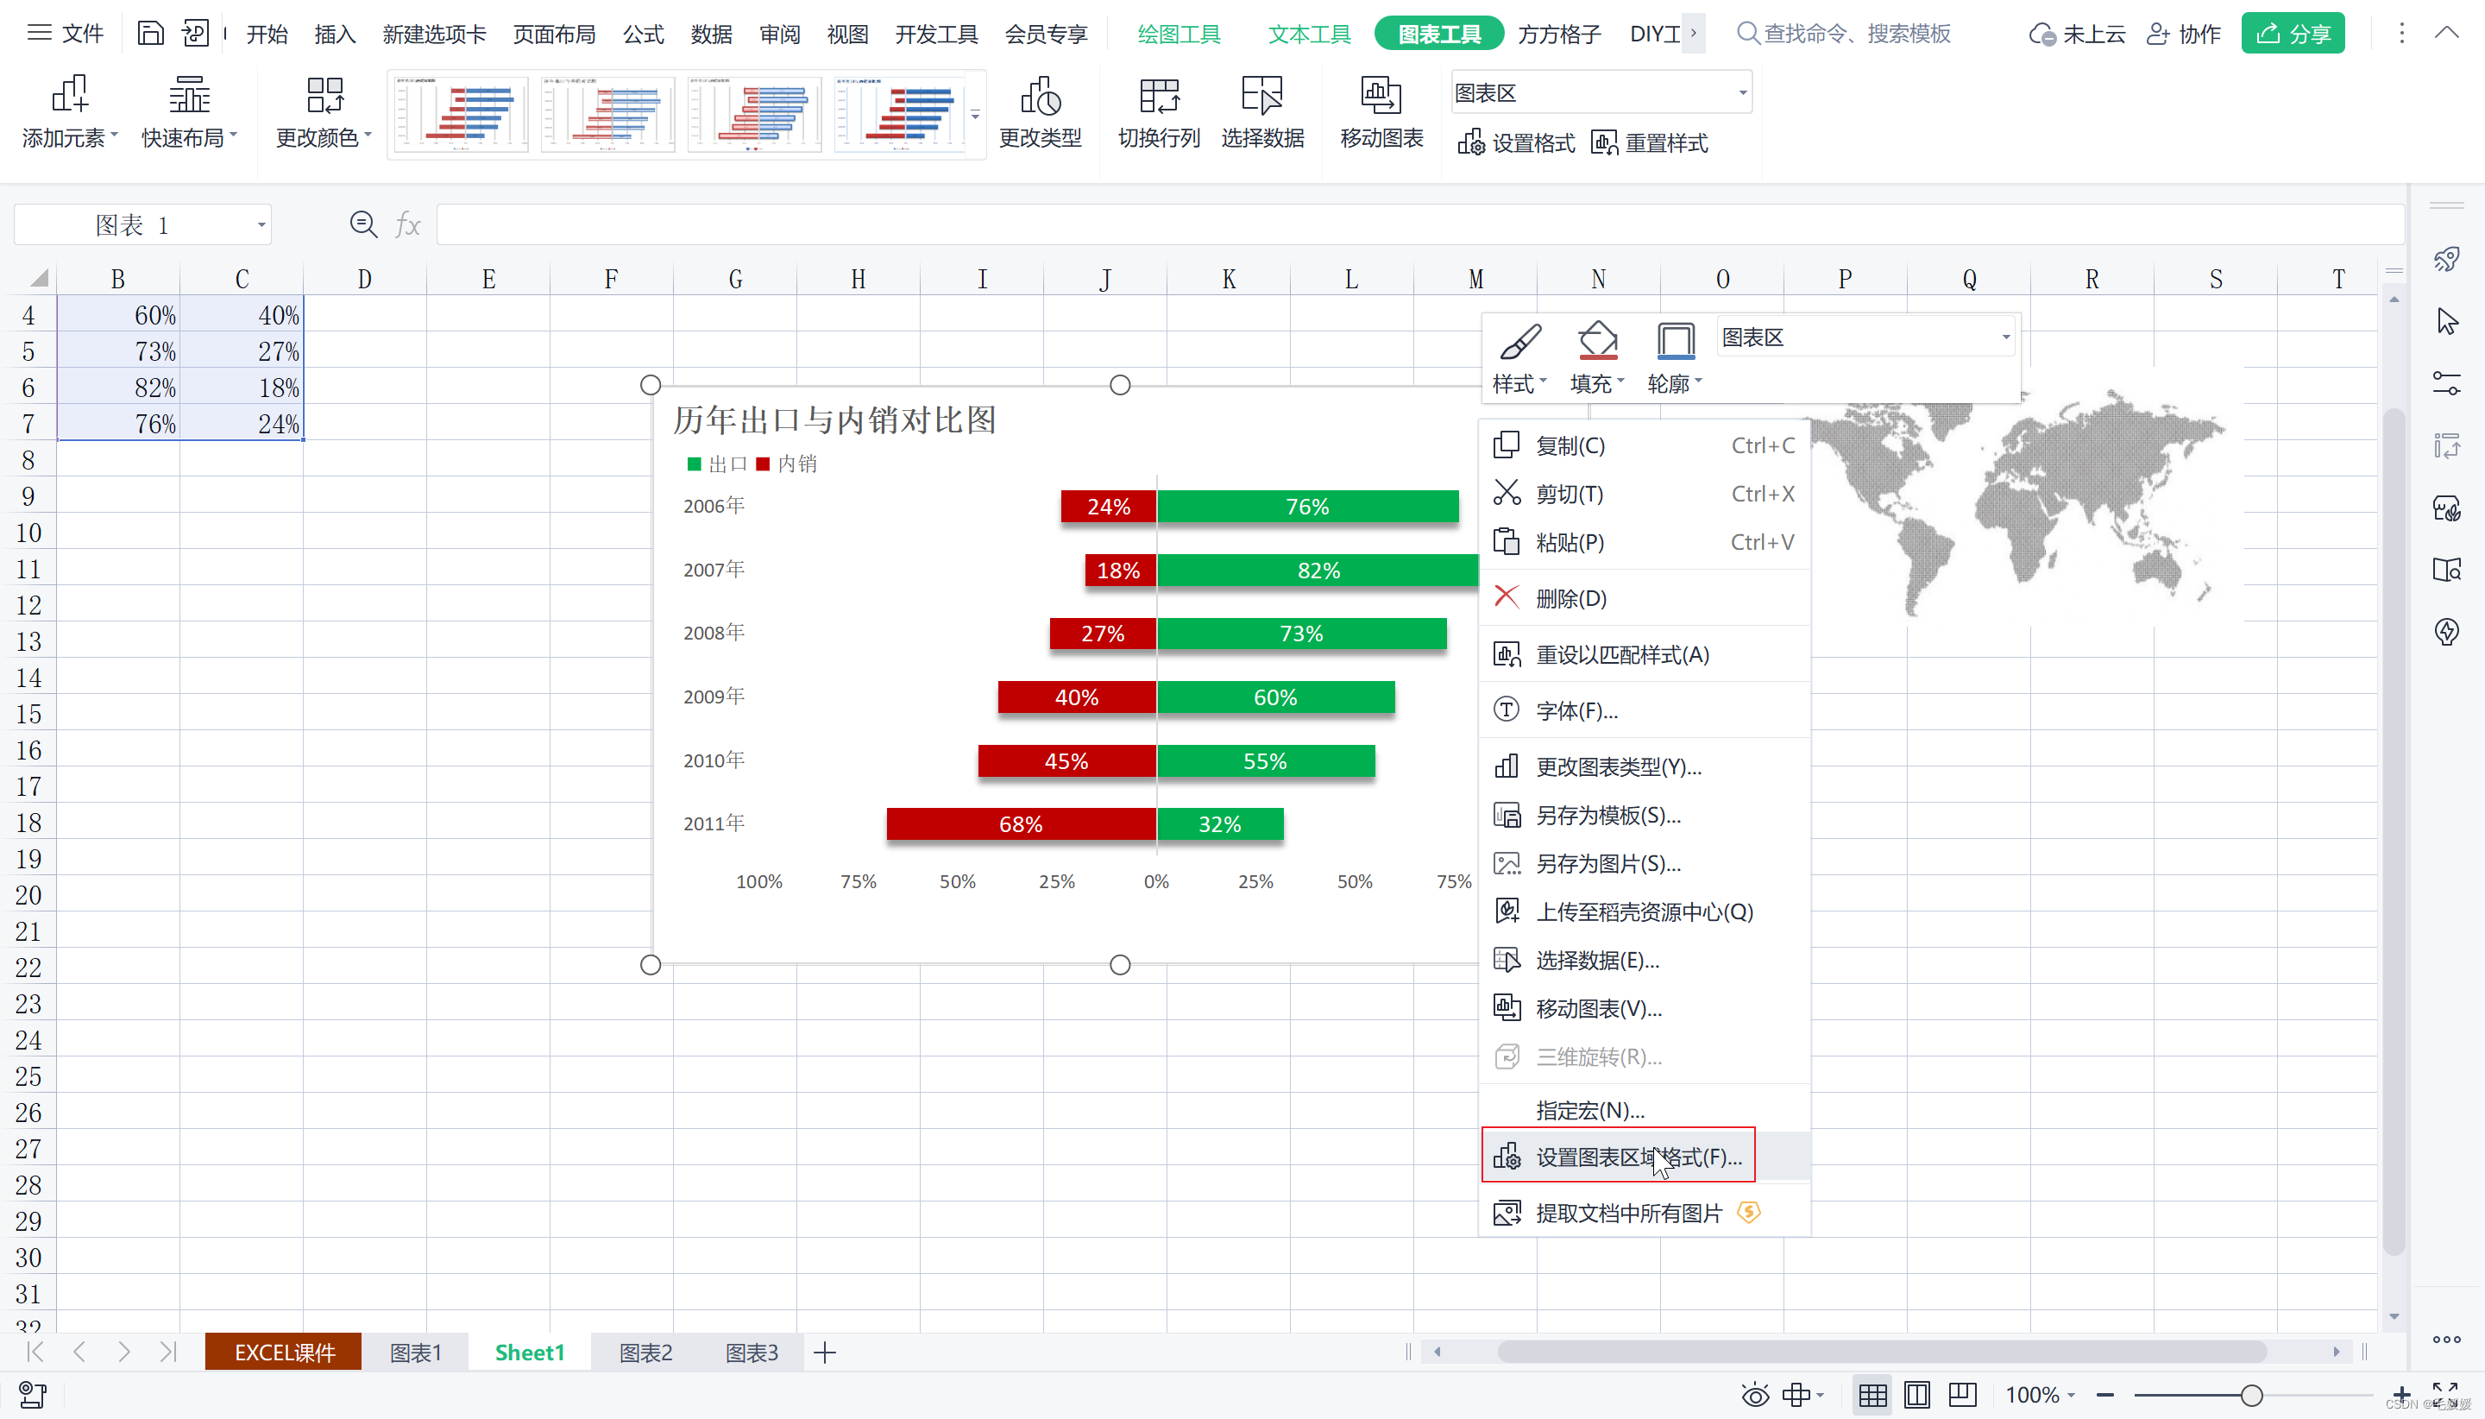Select 复制(C) in the context menu
2485x1419 pixels.
click(1645, 445)
